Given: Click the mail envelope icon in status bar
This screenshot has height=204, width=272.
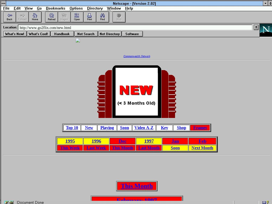Looking at the screenshot, I should pyautogui.click(x=264, y=202).
